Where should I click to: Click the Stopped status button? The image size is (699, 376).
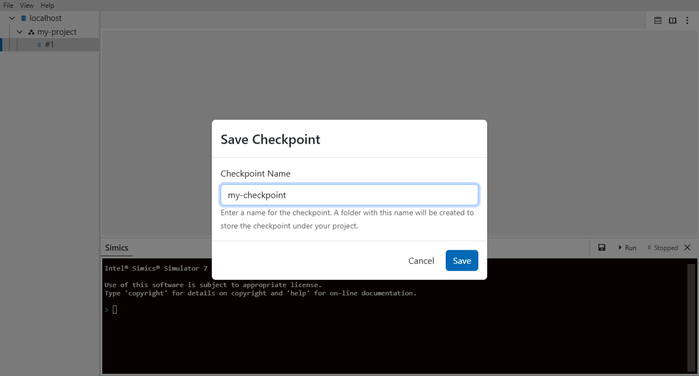click(663, 248)
